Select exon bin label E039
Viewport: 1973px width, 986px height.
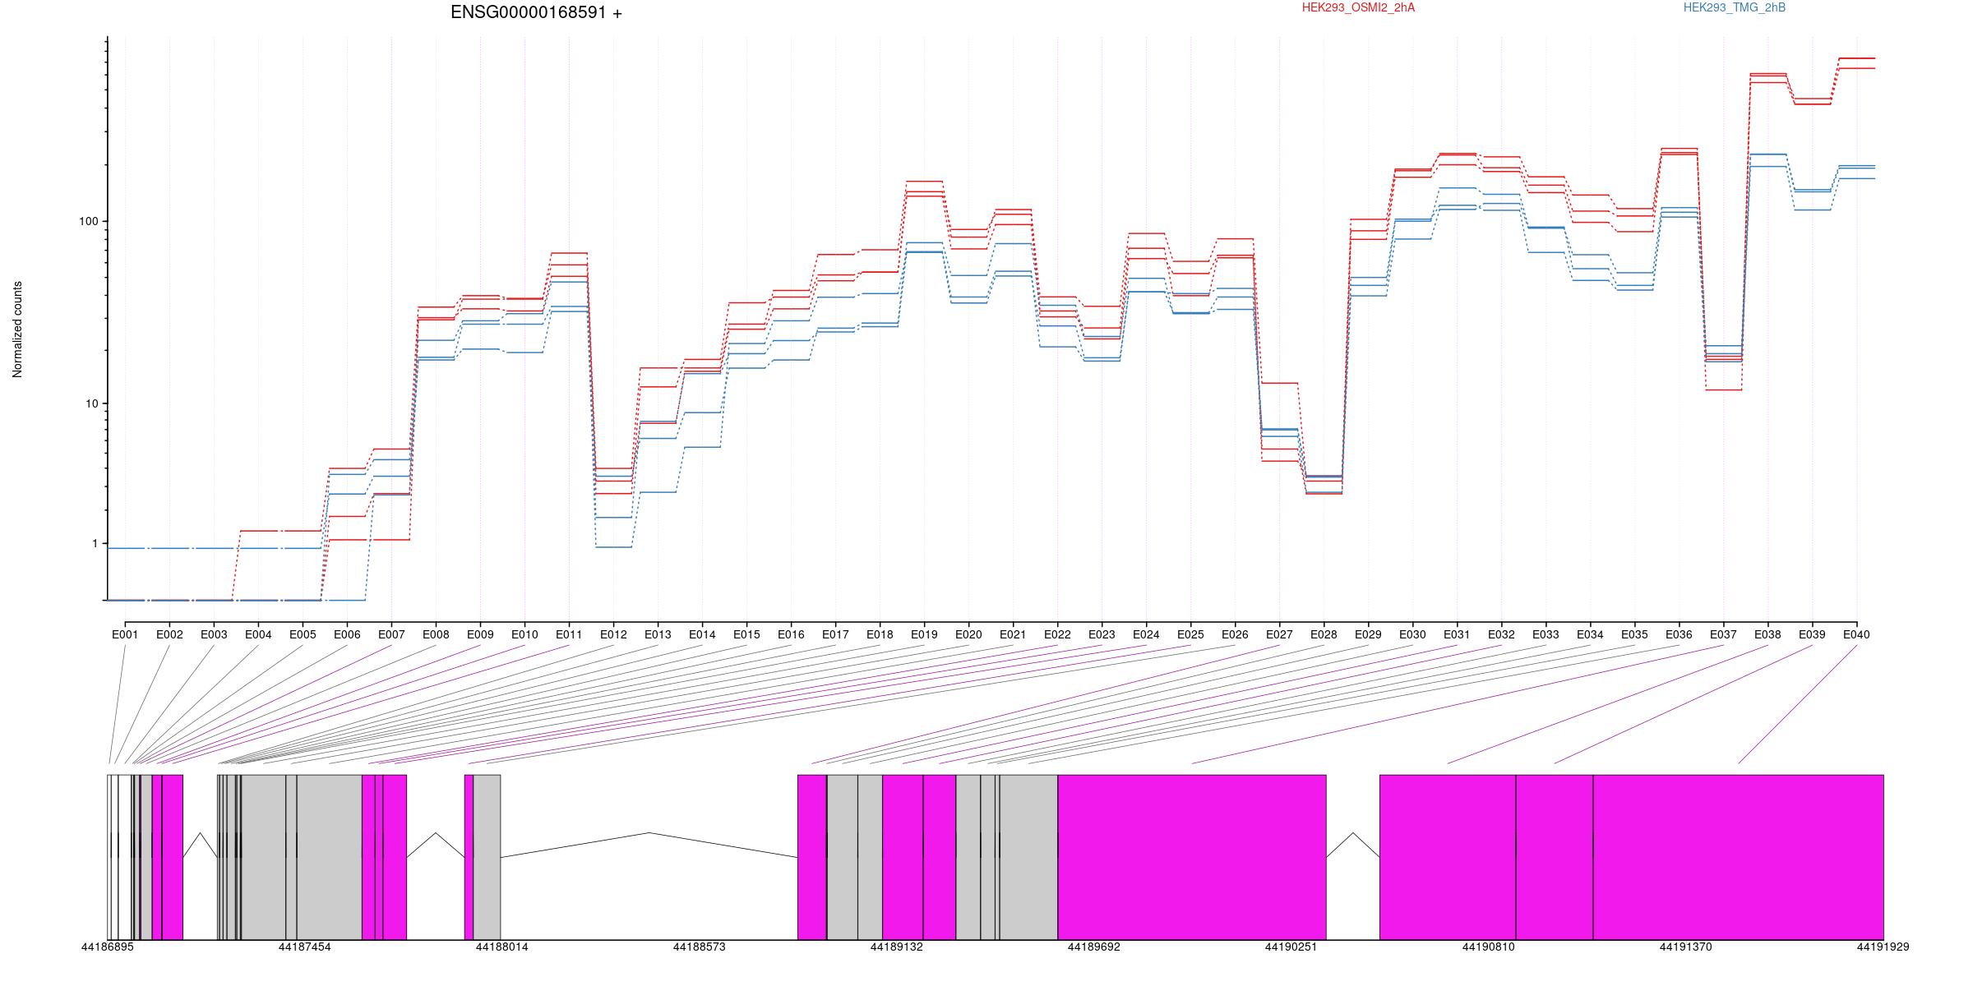(x=1812, y=634)
